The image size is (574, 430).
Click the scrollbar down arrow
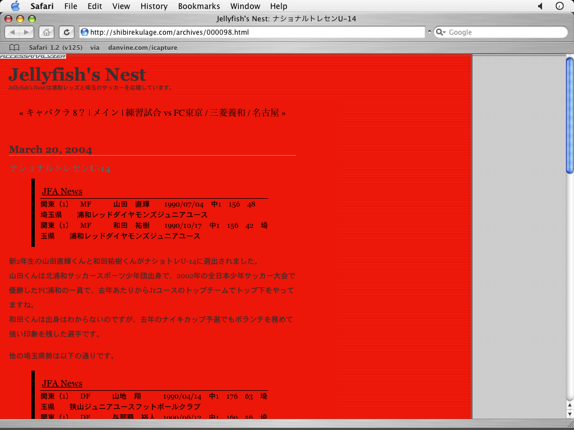(570, 414)
